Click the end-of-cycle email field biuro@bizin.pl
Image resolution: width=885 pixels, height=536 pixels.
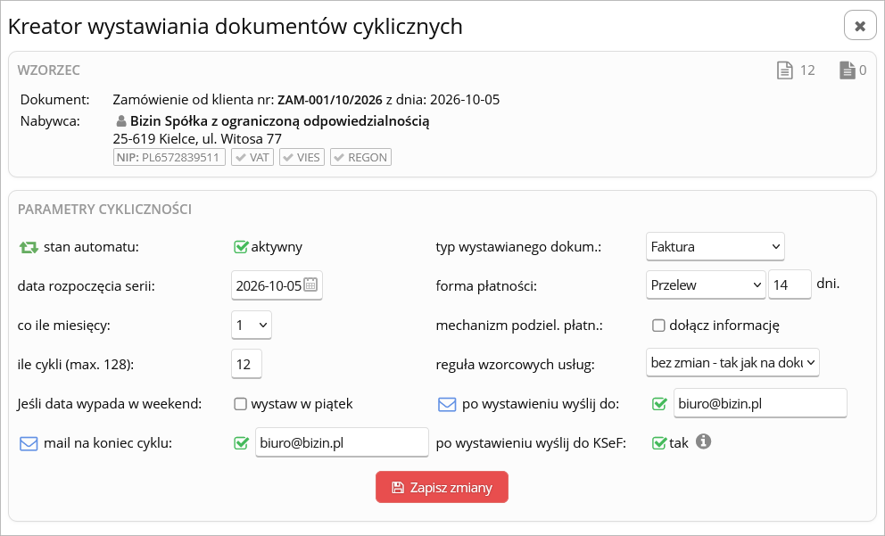pyautogui.click(x=342, y=443)
